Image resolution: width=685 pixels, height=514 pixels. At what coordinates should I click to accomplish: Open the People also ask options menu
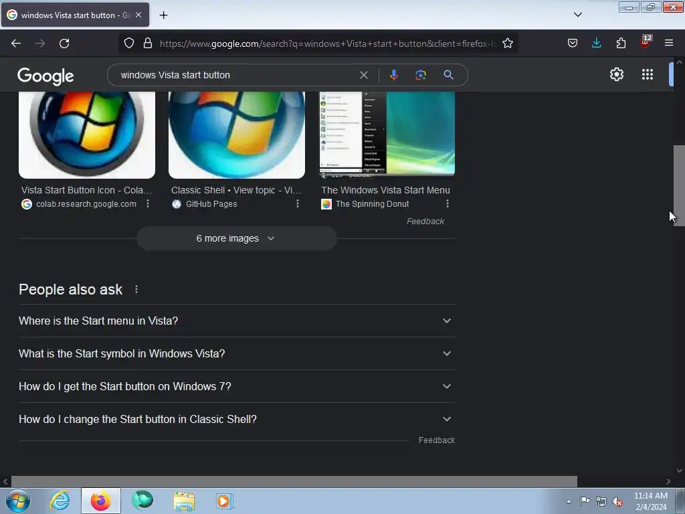[x=136, y=289]
